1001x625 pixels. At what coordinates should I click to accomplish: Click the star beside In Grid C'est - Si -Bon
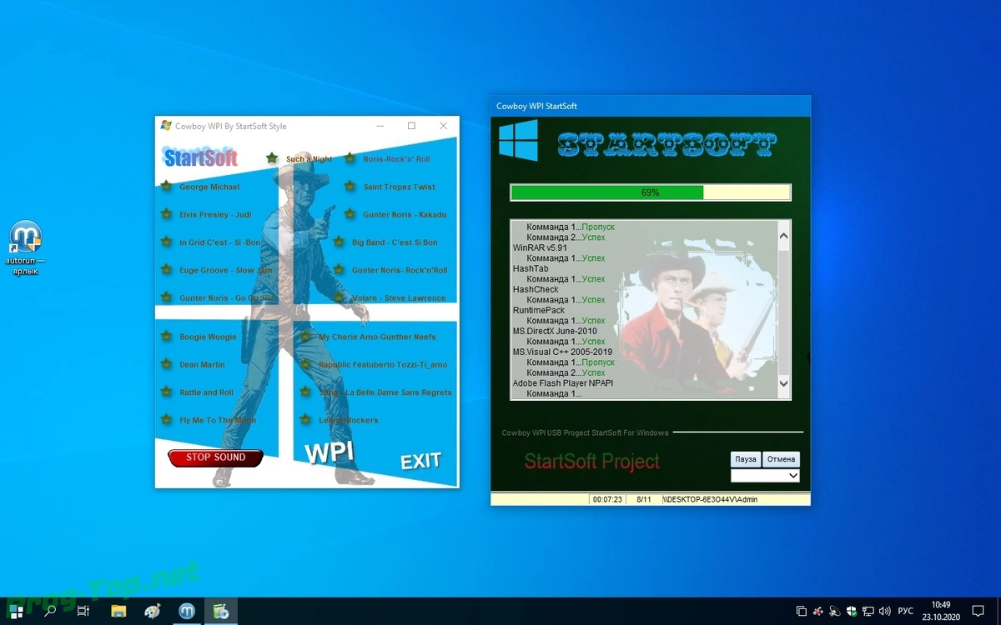click(166, 242)
